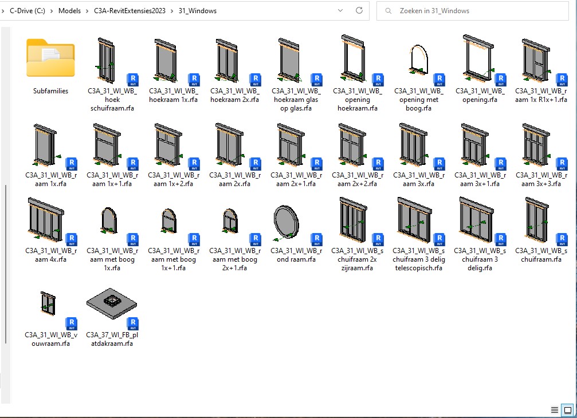Expand chevron after C3A-RevitExtensies2023 breadcrumb
The width and height of the screenshot is (577, 418).
[x=172, y=10]
